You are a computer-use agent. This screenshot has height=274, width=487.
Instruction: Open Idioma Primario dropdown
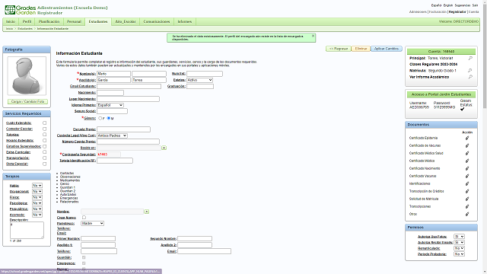110,105
